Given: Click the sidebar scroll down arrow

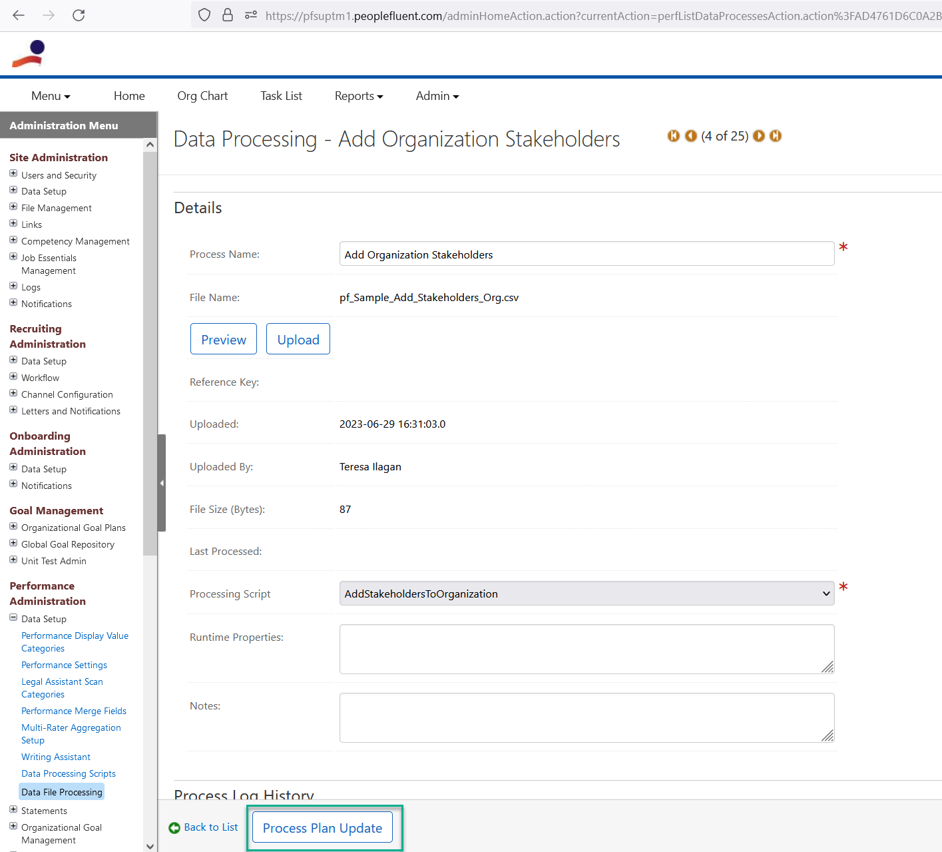Looking at the screenshot, I should point(150,846).
